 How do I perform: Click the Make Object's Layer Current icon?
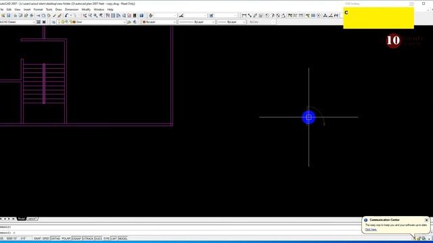[129, 22]
